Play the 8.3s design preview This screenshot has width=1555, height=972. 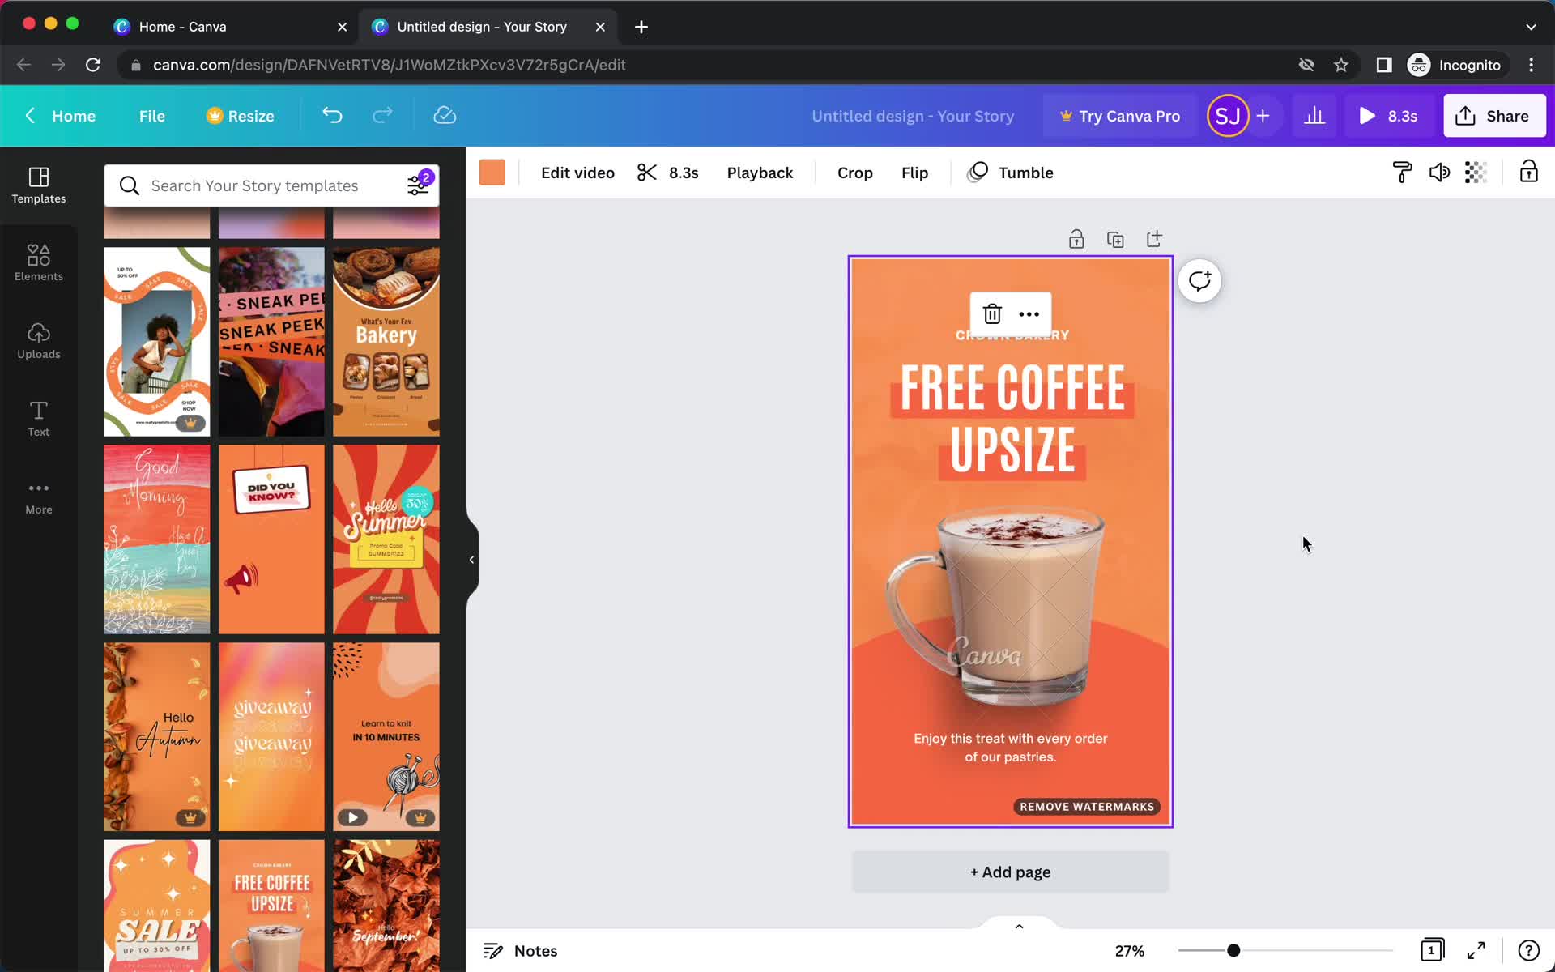point(1388,116)
